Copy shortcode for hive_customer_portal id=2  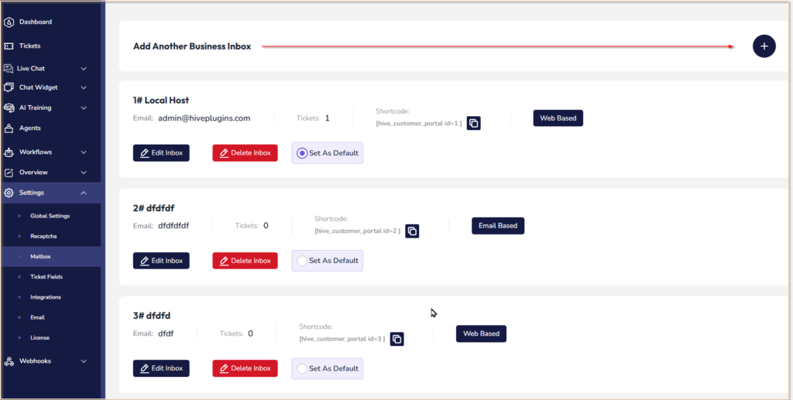pyautogui.click(x=412, y=231)
